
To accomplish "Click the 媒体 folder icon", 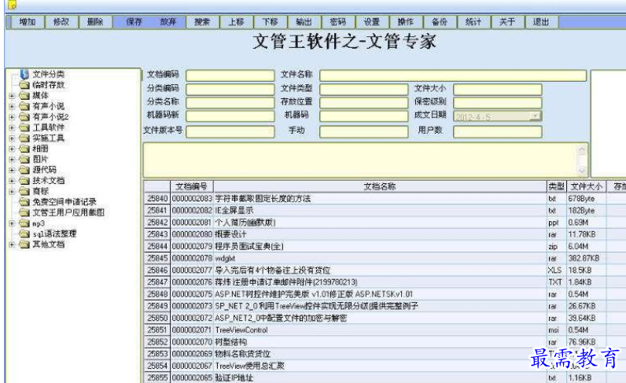I will click(x=24, y=95).
